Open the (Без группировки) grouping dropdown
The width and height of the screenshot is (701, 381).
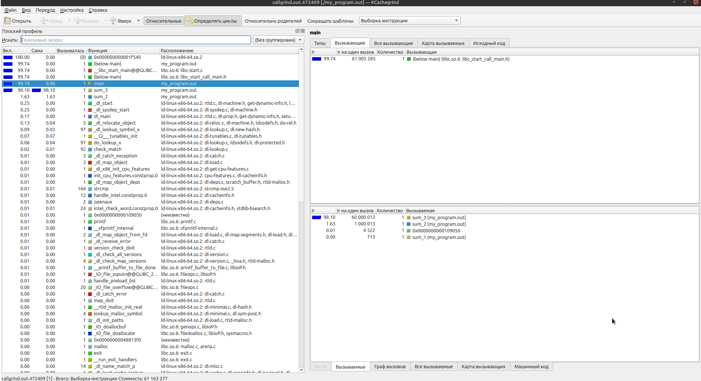(x=278, y=40)
